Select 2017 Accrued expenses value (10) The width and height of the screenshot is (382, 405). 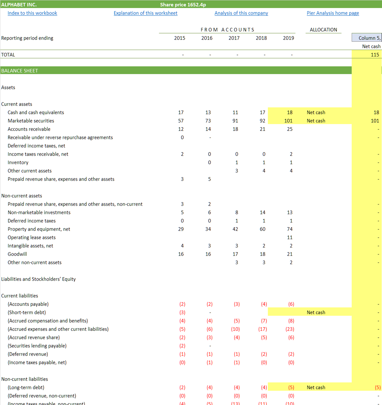235,329
